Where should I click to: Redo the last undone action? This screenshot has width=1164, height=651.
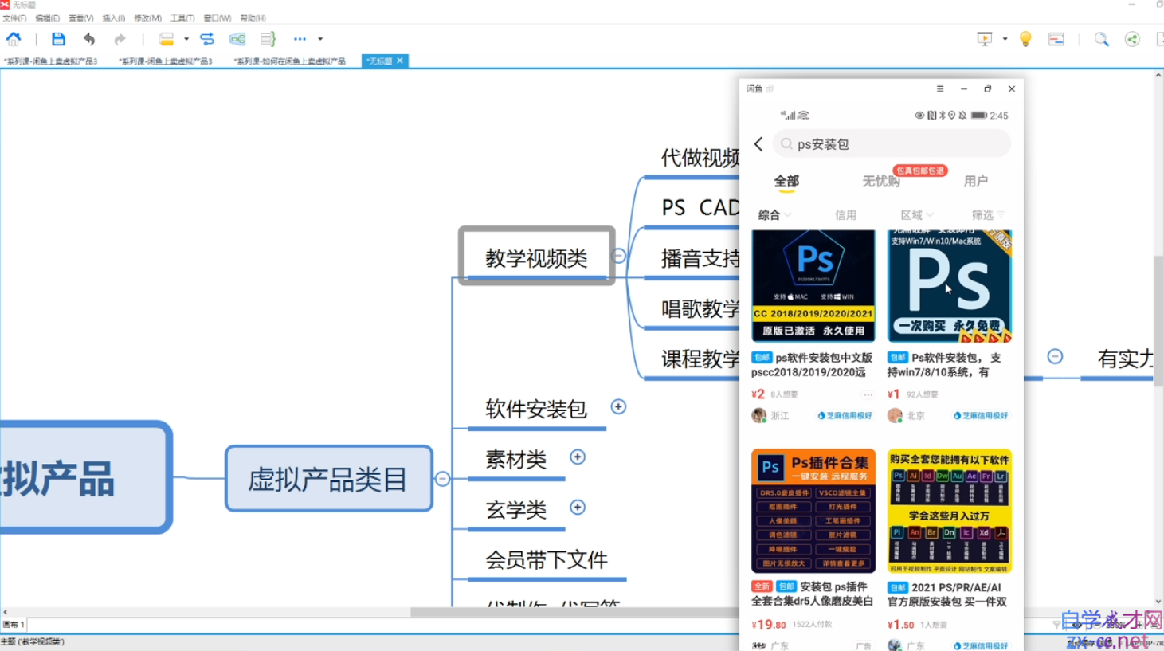click(120, 38)
